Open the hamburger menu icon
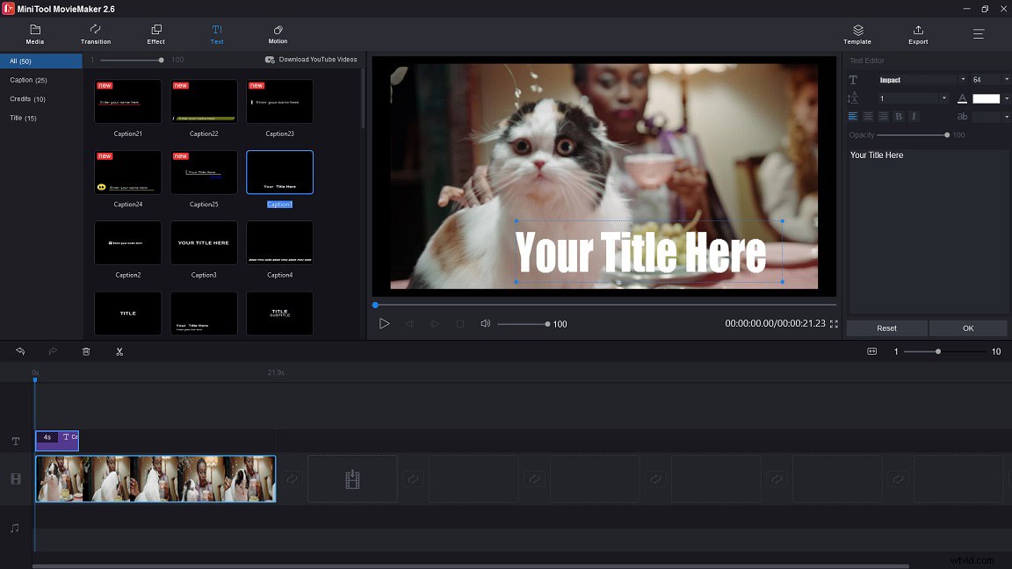The width and height of the screenshot is (1012, 569). [x=979, y=34]
